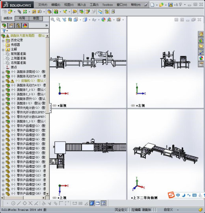
Task: Choose Linear Component Pattern tool
Action: click(x=25, y=12)
